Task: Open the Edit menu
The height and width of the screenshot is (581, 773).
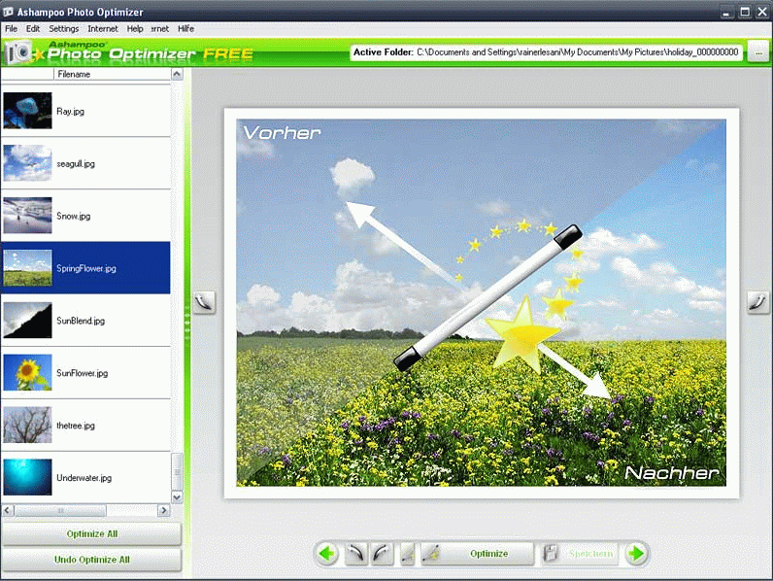Action: click(x=33, y=28)
